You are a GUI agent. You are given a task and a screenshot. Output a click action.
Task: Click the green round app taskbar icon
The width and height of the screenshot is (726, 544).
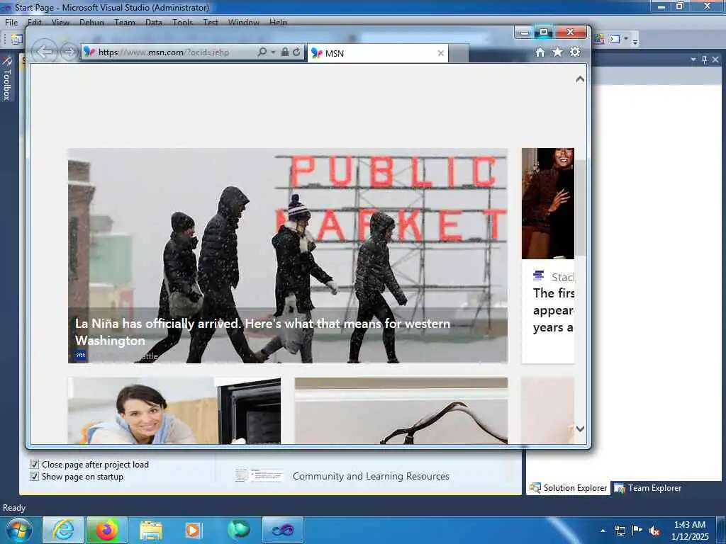tap(238, 530)
